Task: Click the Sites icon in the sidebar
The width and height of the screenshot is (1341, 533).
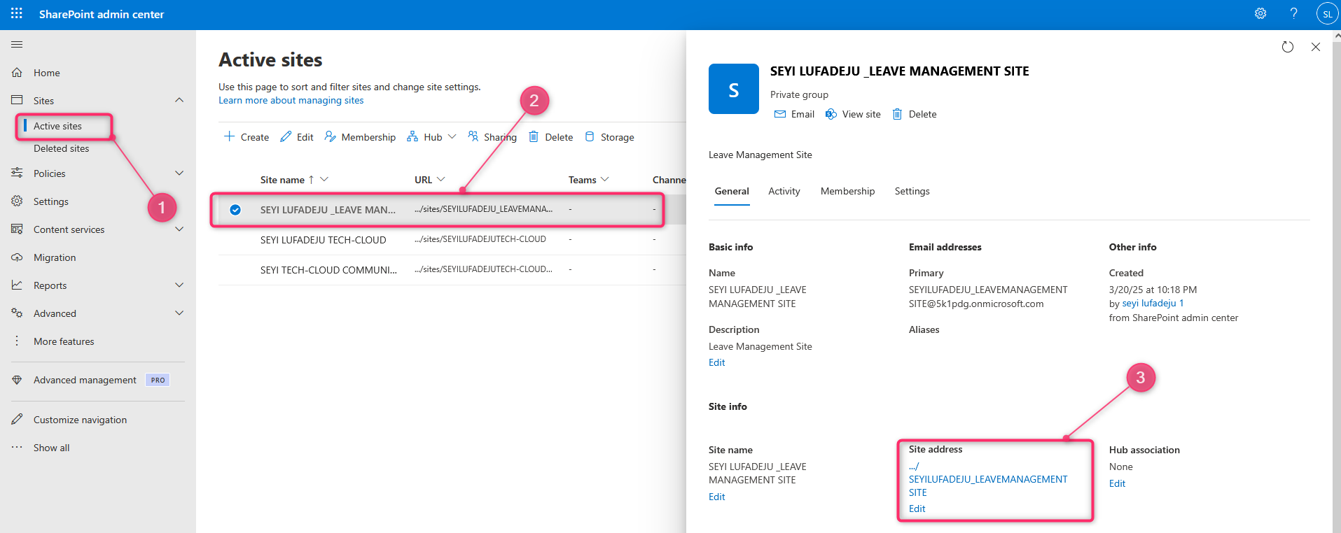Action: [17, 100]
